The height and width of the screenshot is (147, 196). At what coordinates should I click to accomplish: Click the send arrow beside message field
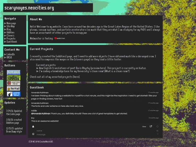(x=158, y=134)
